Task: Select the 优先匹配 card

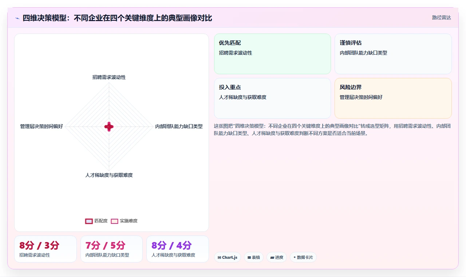Action: (x=272, y=54)
